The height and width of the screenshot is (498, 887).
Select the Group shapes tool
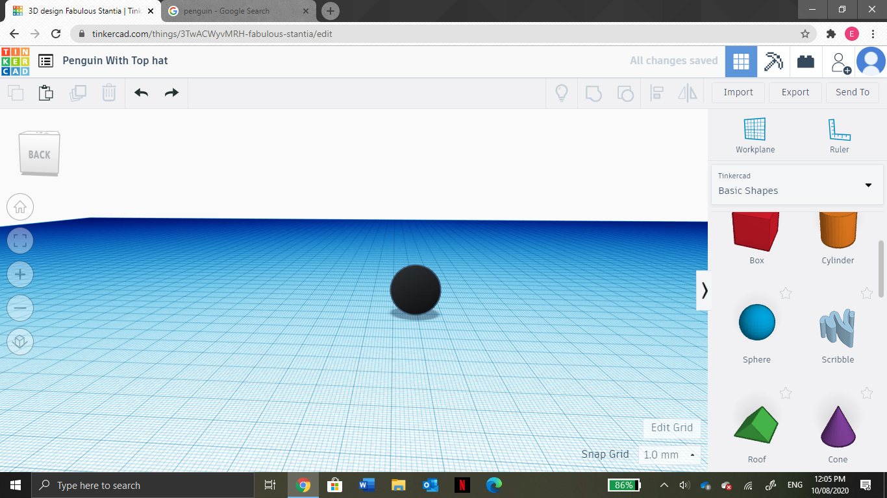[x=593, y=93]
